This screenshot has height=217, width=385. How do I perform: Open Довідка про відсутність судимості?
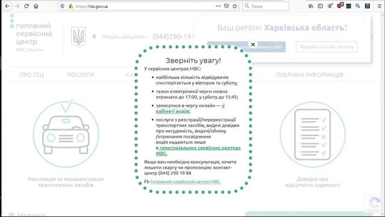click(x=313, y=182)
